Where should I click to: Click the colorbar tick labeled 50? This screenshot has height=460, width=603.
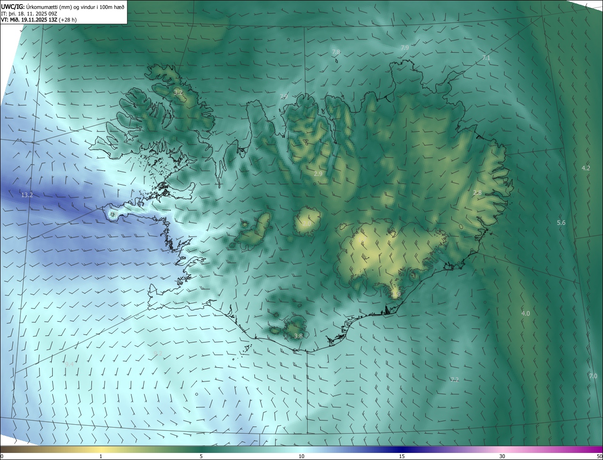click(599, 456)
